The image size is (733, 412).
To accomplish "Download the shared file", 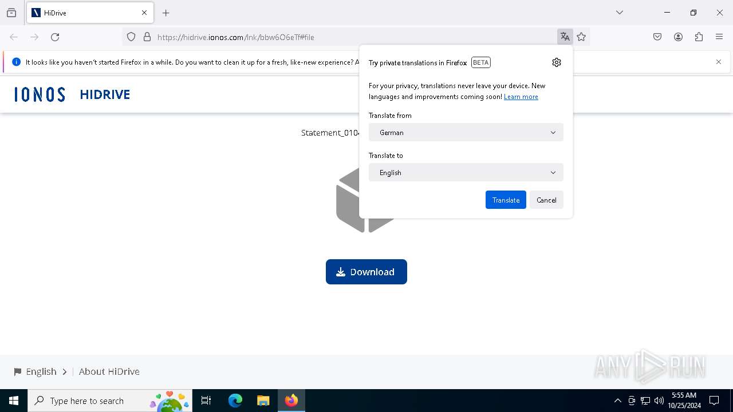I will [366, 272].
